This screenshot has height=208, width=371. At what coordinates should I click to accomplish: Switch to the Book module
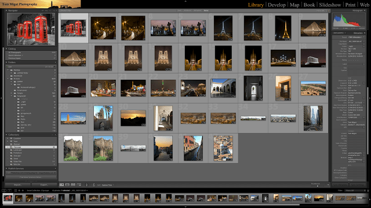[309, 5]
